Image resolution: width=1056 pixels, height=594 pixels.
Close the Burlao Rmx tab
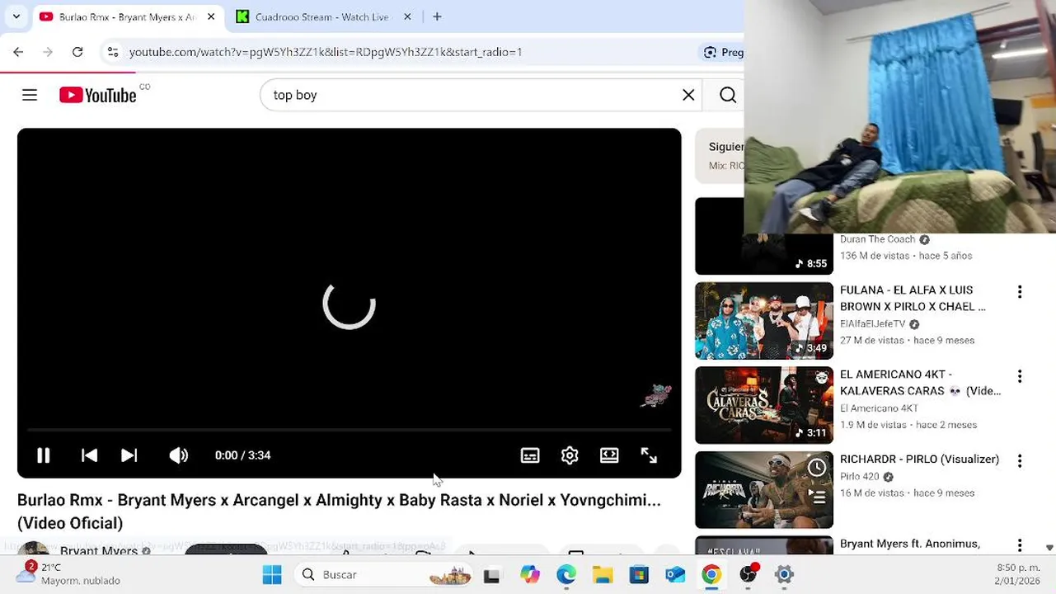[211, 16]
